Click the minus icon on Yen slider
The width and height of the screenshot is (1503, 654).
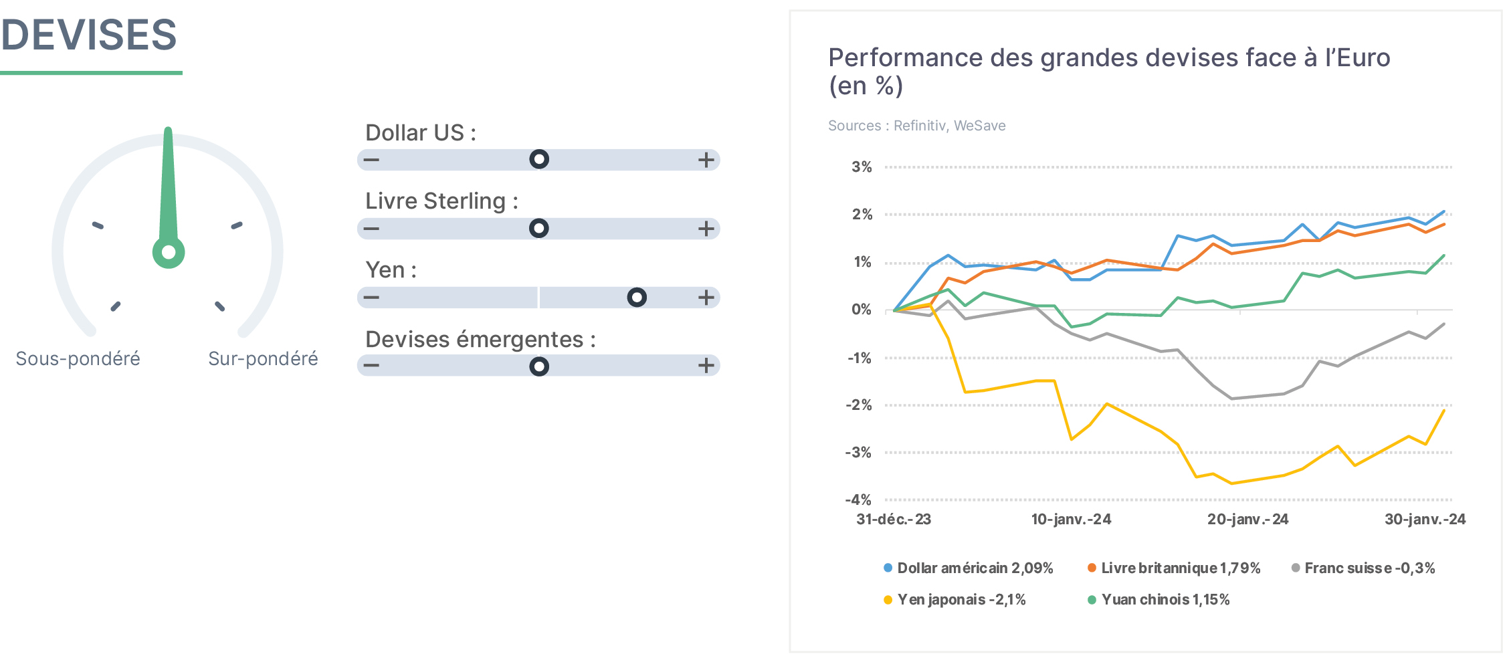[372, 298]
